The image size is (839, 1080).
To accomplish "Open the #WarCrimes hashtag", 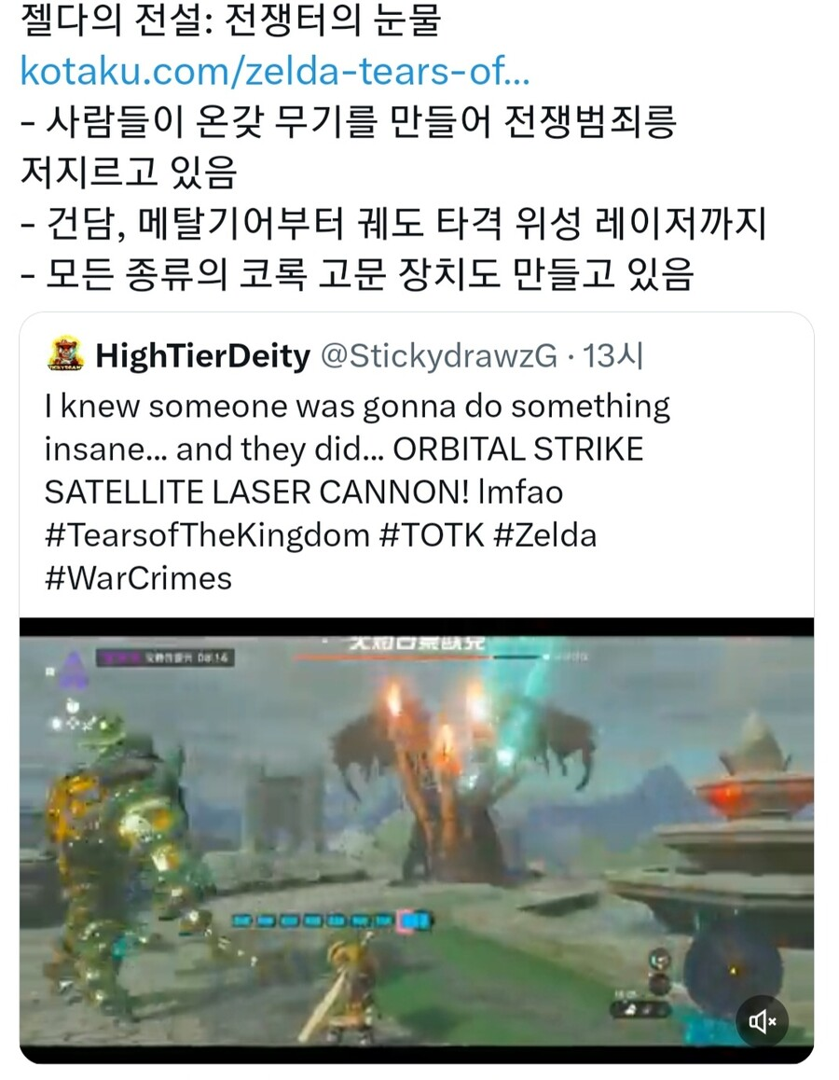I will [x=138, y=578].
